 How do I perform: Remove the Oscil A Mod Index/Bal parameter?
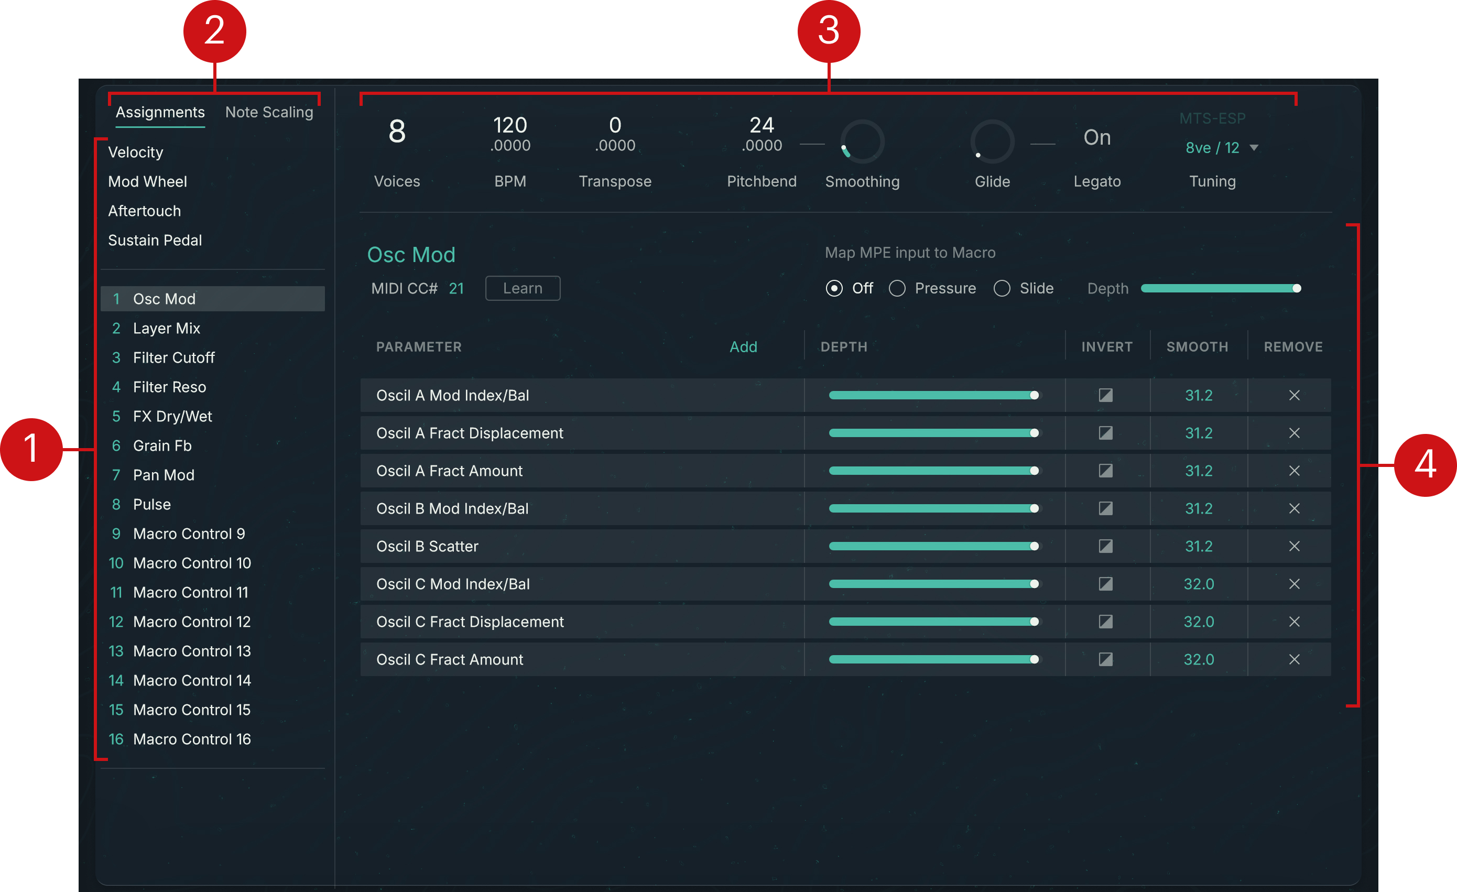pos(1294,395)
